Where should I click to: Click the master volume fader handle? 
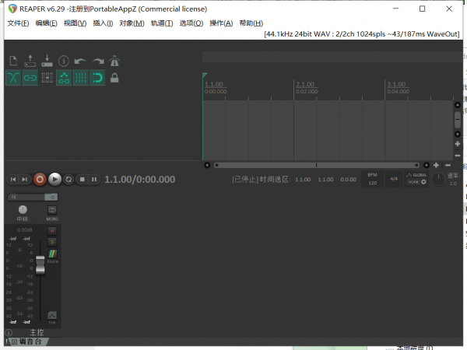[x=40, y=265]
